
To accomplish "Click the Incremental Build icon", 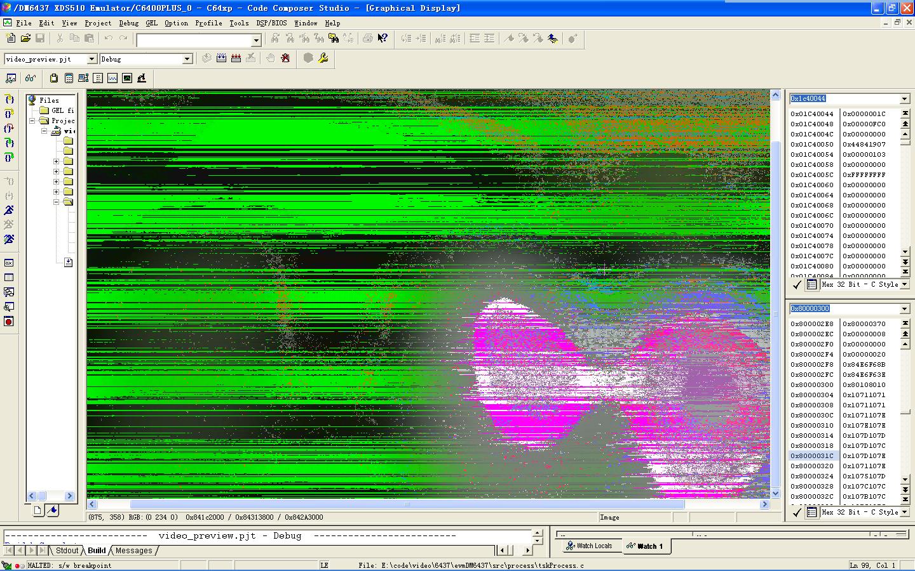I will 221,58.
